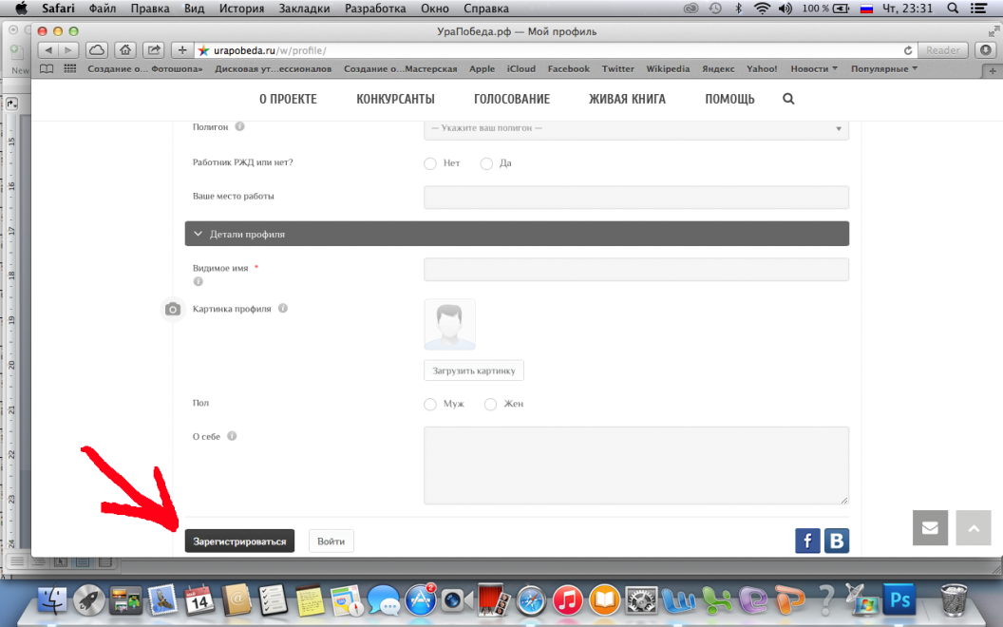Open the Файл menu
The width and height of the screenshot is (1003, 627).
(103, 9)
